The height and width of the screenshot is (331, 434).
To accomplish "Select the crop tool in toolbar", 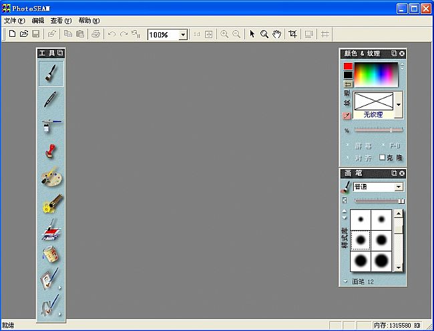I will (293, 34).
